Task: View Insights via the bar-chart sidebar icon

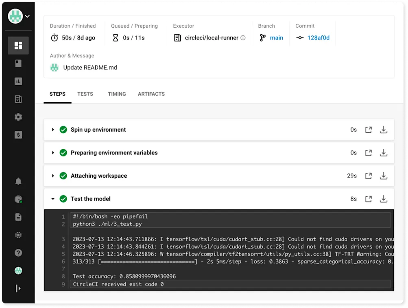Action: [18, 81]
